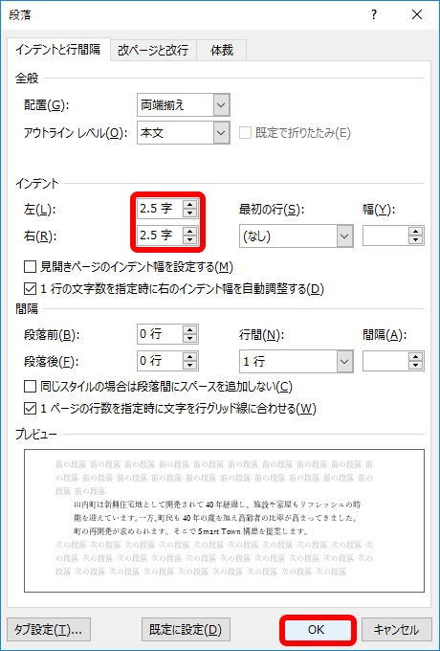Switch to the 体裁 tab

(x=222, y=50)
